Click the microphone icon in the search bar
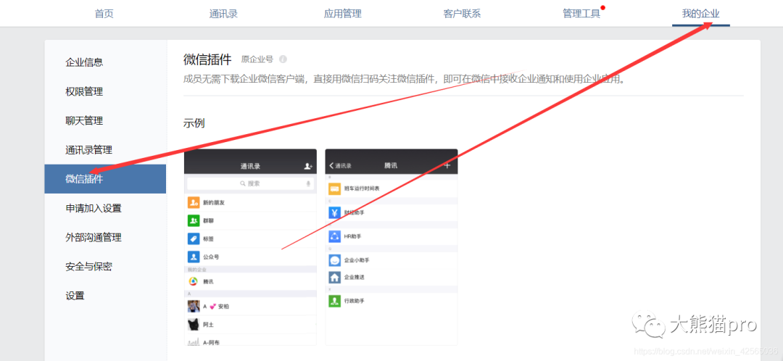The image size is (783, 361). pos(309,183)
